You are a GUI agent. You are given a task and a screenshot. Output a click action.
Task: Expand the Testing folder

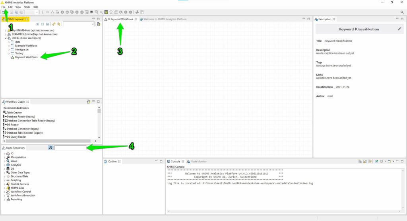(x=9, y=54)
